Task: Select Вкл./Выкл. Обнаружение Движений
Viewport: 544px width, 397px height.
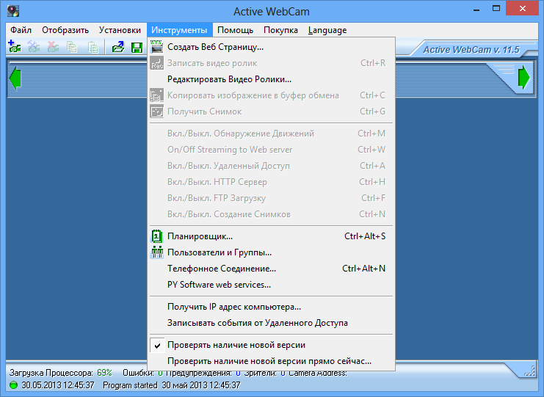Action: coord(272,134)
